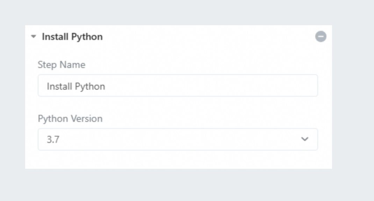
Task: Place cursor in the "Install Python" input text
Action: [x=76, y=86]
